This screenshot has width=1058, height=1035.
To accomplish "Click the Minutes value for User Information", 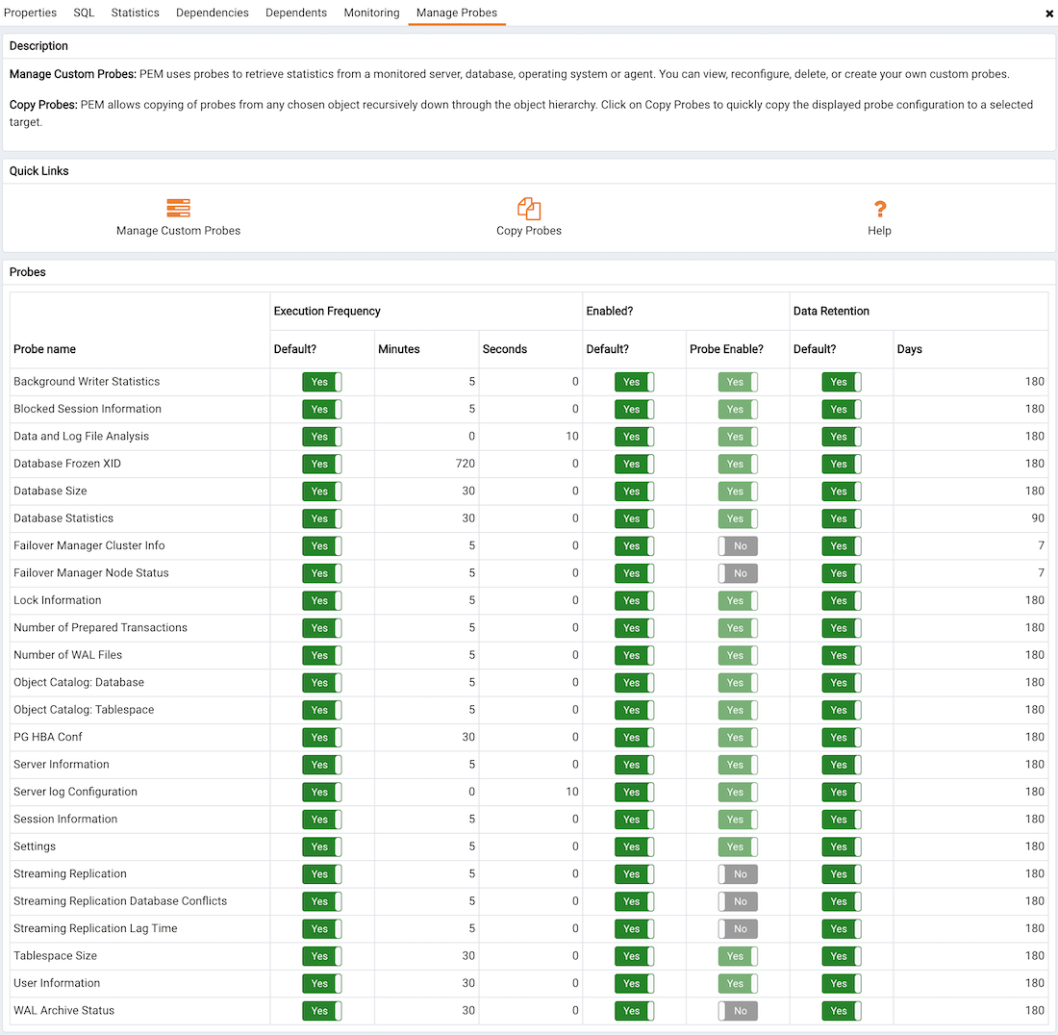I will point(468,983).
